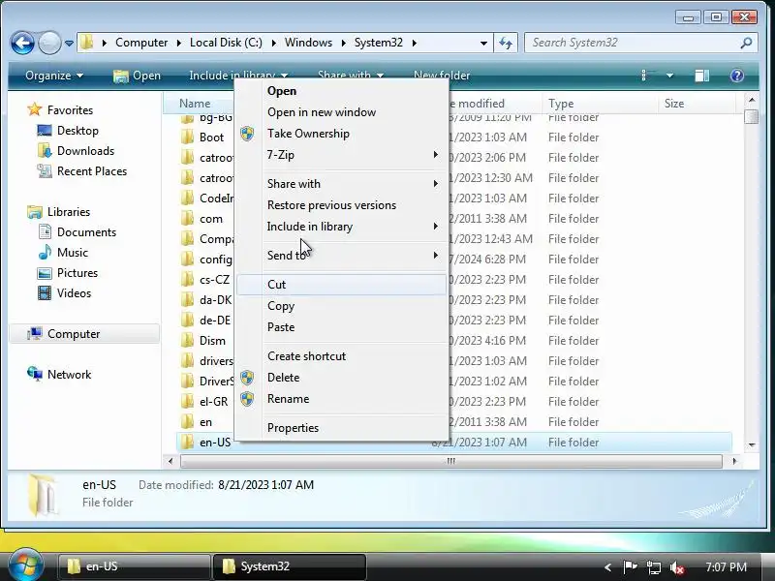The width and height of the screenshot is (775, 581).
Task: Click the Boot folder icon
Action: coord(187,137)
